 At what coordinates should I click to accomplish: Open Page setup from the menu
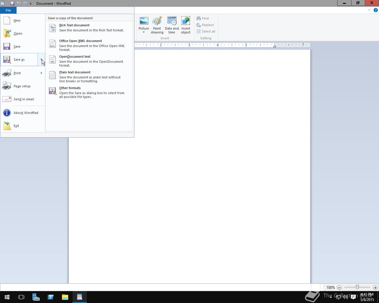(x=23, y=86)
